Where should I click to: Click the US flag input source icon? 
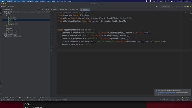[154, 1]
